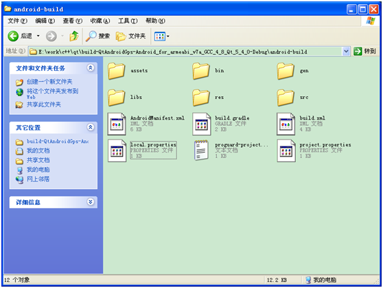Click the create new folder link
The height and width of the screenshot is (288, 383).
49,82
